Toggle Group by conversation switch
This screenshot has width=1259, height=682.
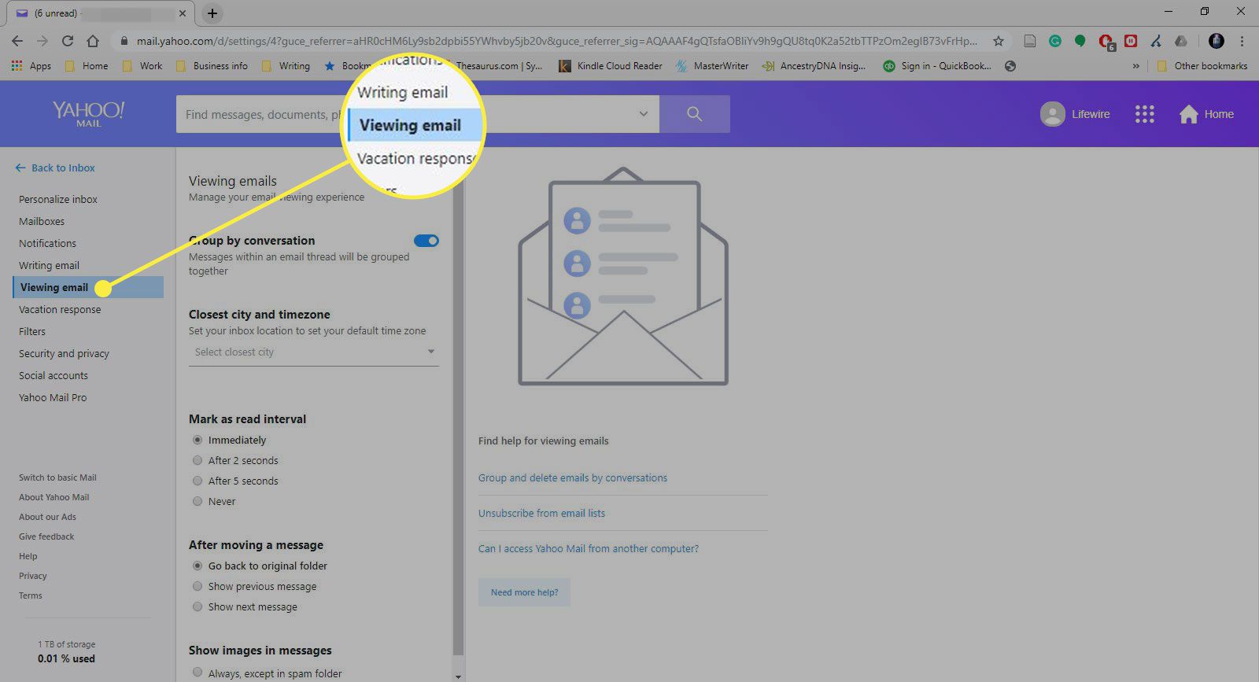[x=426, y=241]
